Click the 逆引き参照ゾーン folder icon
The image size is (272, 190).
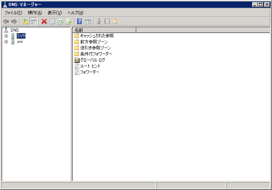coord(76,48)
